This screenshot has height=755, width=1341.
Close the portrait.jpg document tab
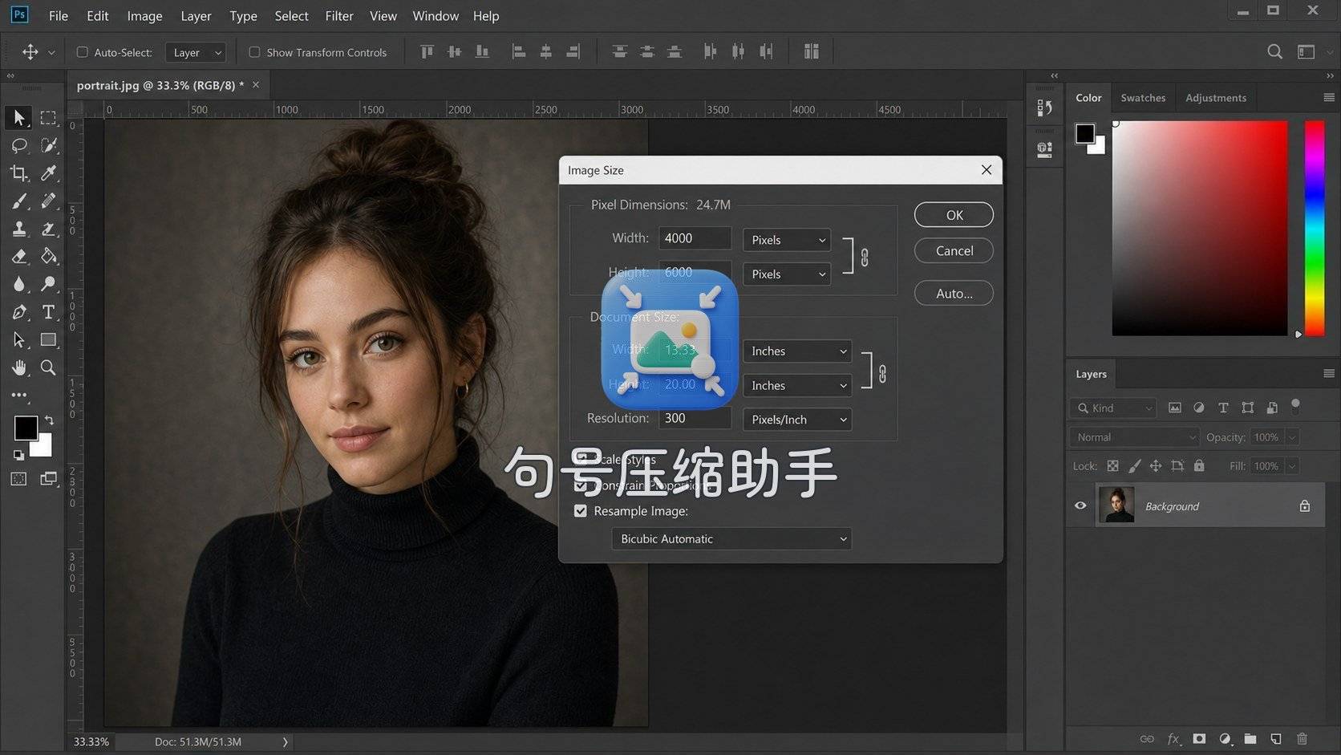tap(256, 84)
